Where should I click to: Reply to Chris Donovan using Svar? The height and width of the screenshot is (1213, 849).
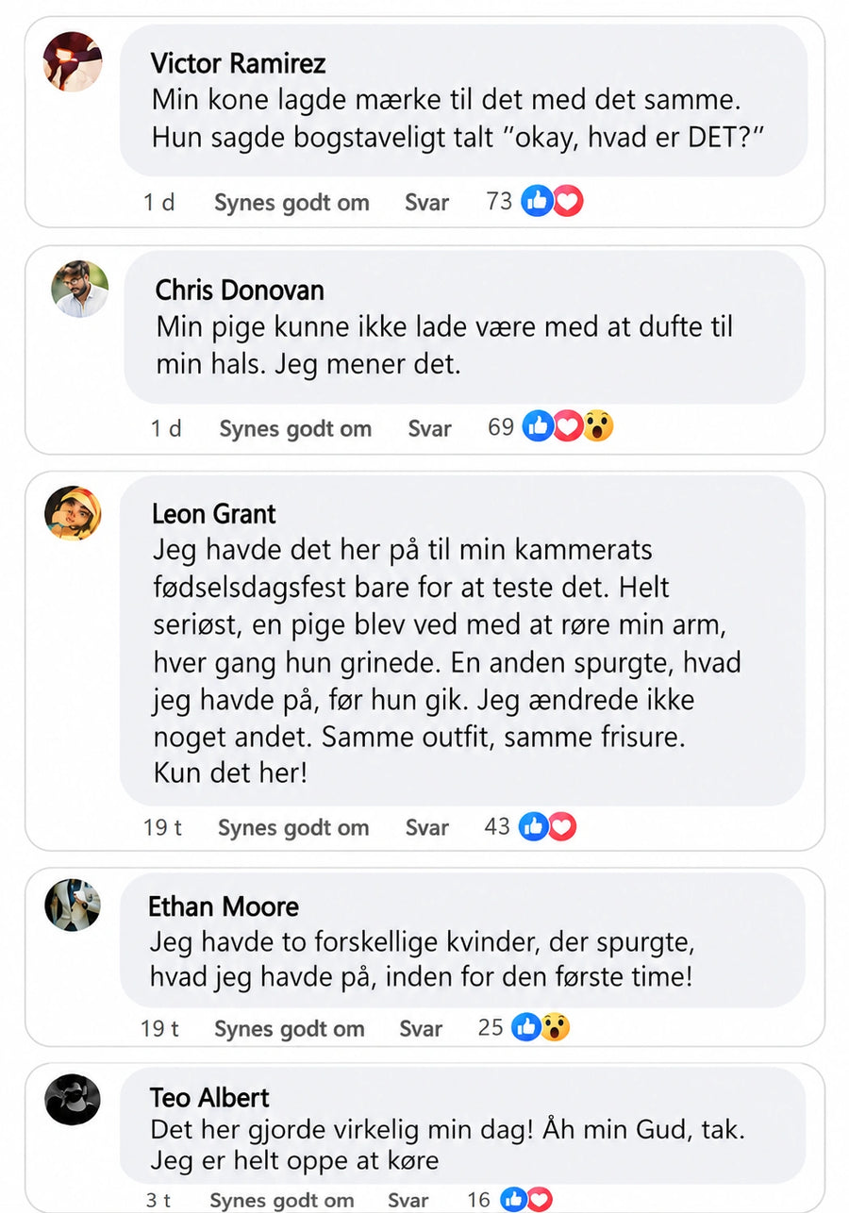coord(429,428)
